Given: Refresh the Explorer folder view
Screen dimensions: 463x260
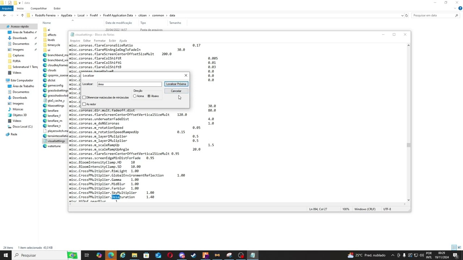Looking at the screenshot, I should [x=407, y=16].
